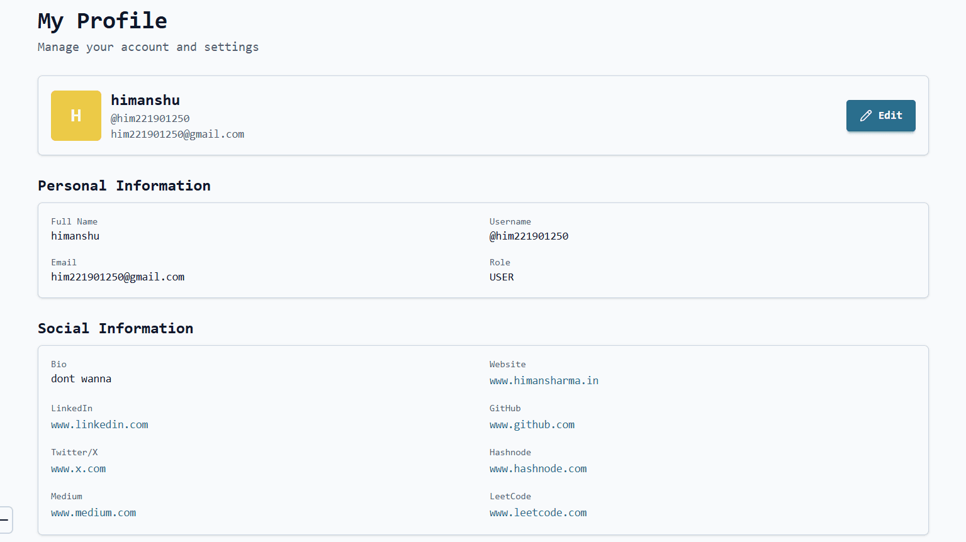Open the www.x.com Twitter link

tap(78, 468)
